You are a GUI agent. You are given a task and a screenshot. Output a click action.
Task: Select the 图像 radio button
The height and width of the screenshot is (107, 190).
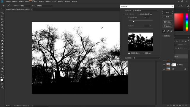(x=144, y=53)
